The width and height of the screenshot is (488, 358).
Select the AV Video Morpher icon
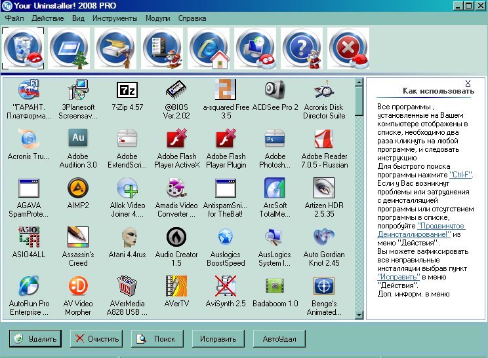pos(78,286)
